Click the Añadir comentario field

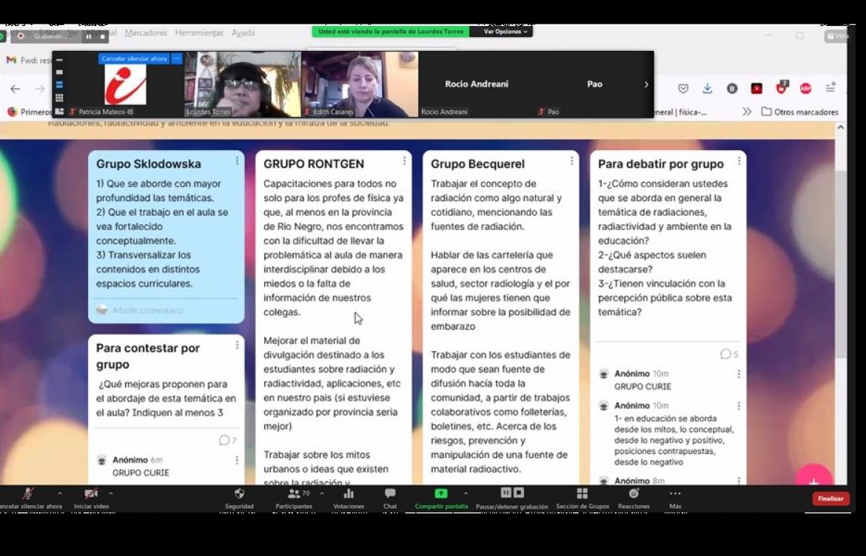coord(167,311)
